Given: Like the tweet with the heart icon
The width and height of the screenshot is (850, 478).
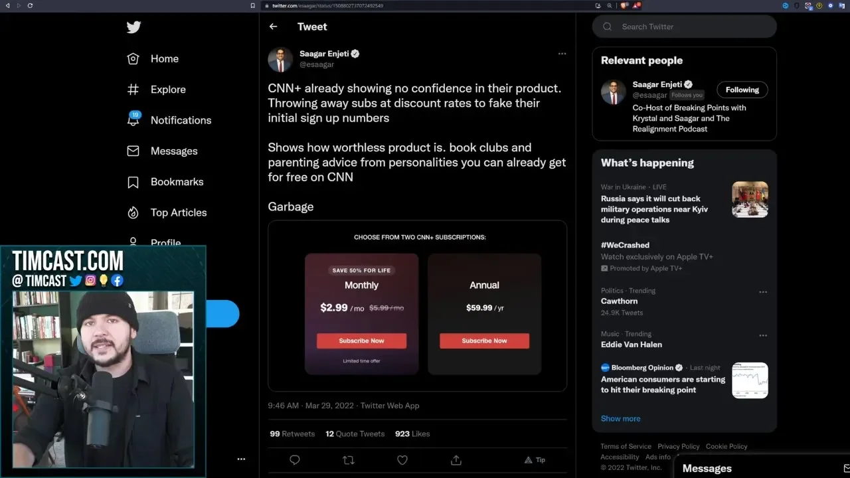Looking at the screenshot, I should 402,459.
